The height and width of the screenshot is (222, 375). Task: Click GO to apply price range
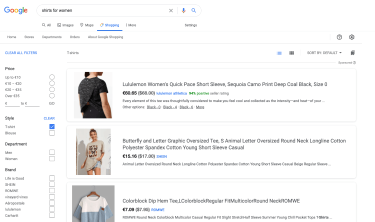point(51,103)
